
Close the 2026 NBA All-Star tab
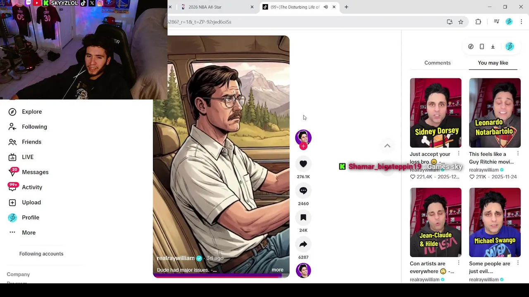click(252, 7)
